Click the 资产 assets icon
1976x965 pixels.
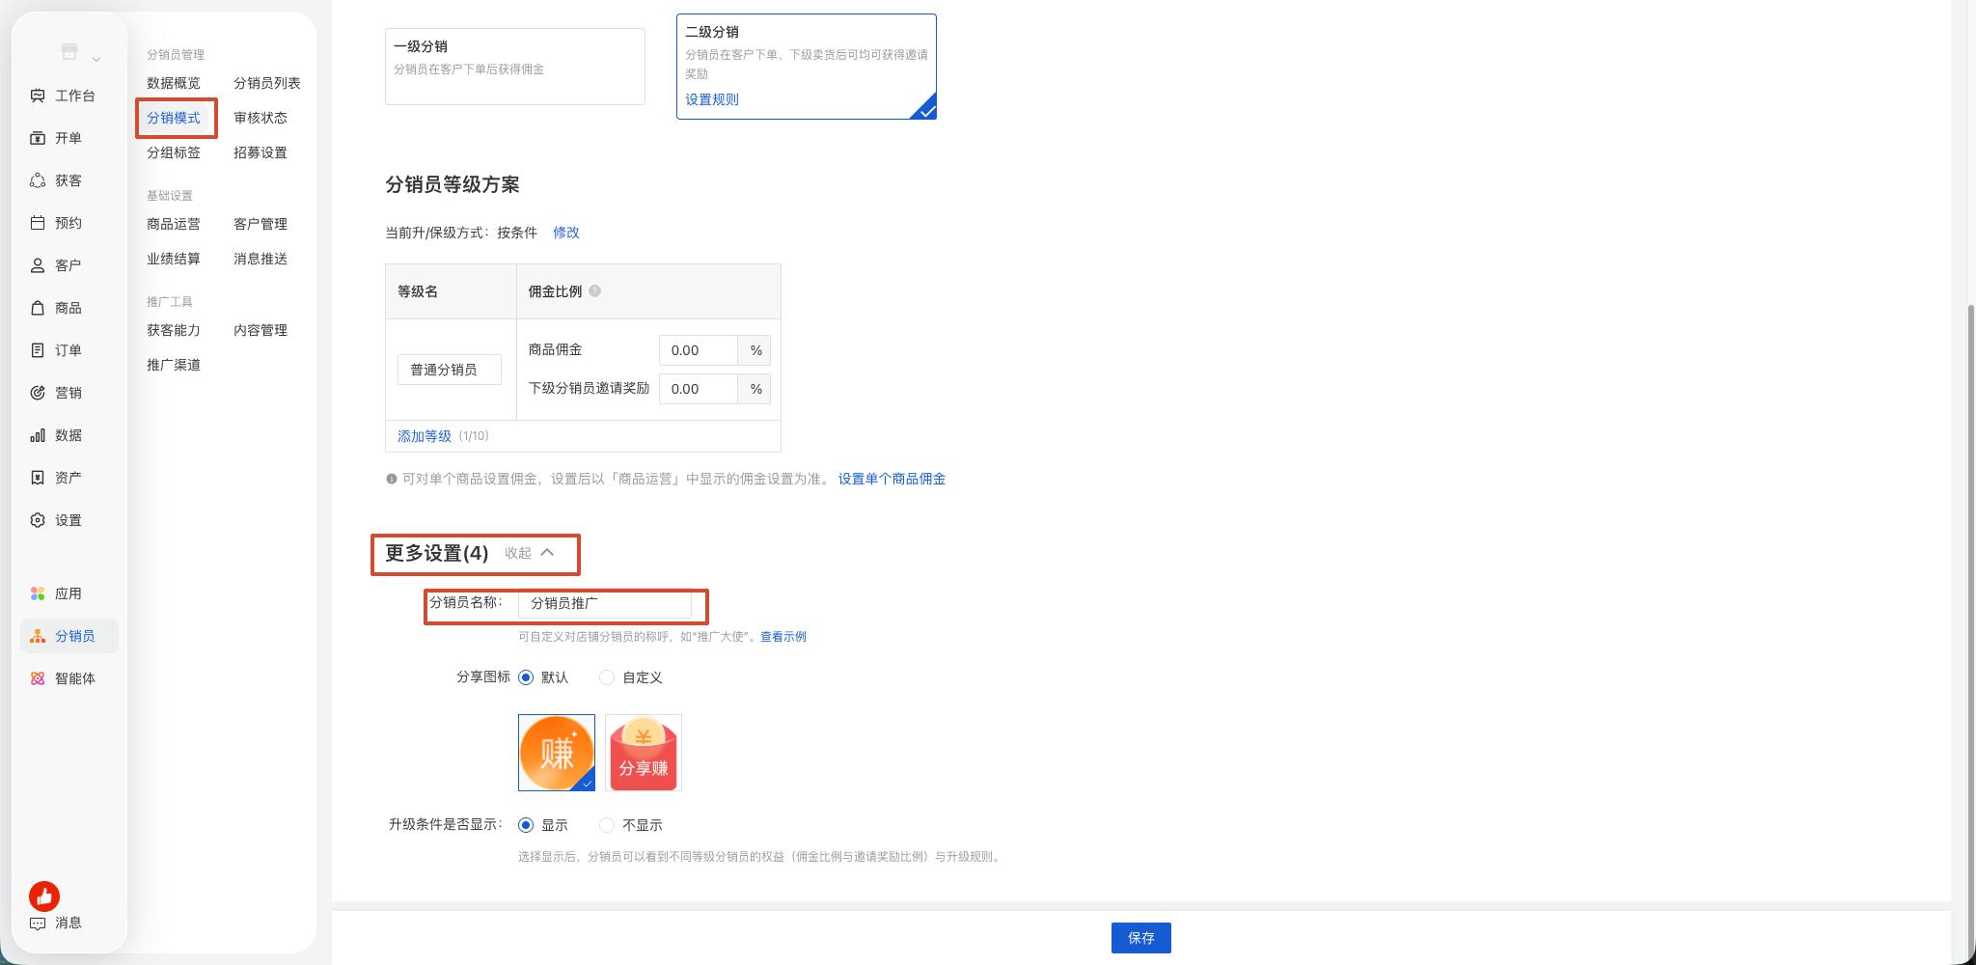[x=38, y=478]
